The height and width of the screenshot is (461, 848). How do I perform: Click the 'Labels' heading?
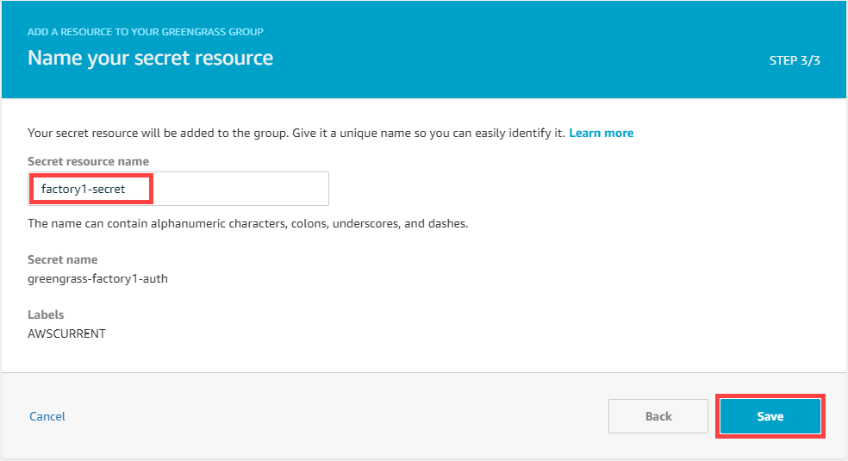pos(46,315)
